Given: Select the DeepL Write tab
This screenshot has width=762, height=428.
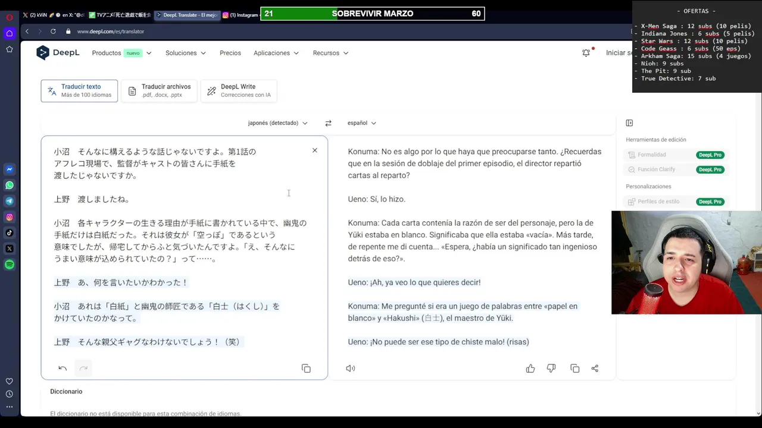Looking at the screenshot, I should pos(239,91).
